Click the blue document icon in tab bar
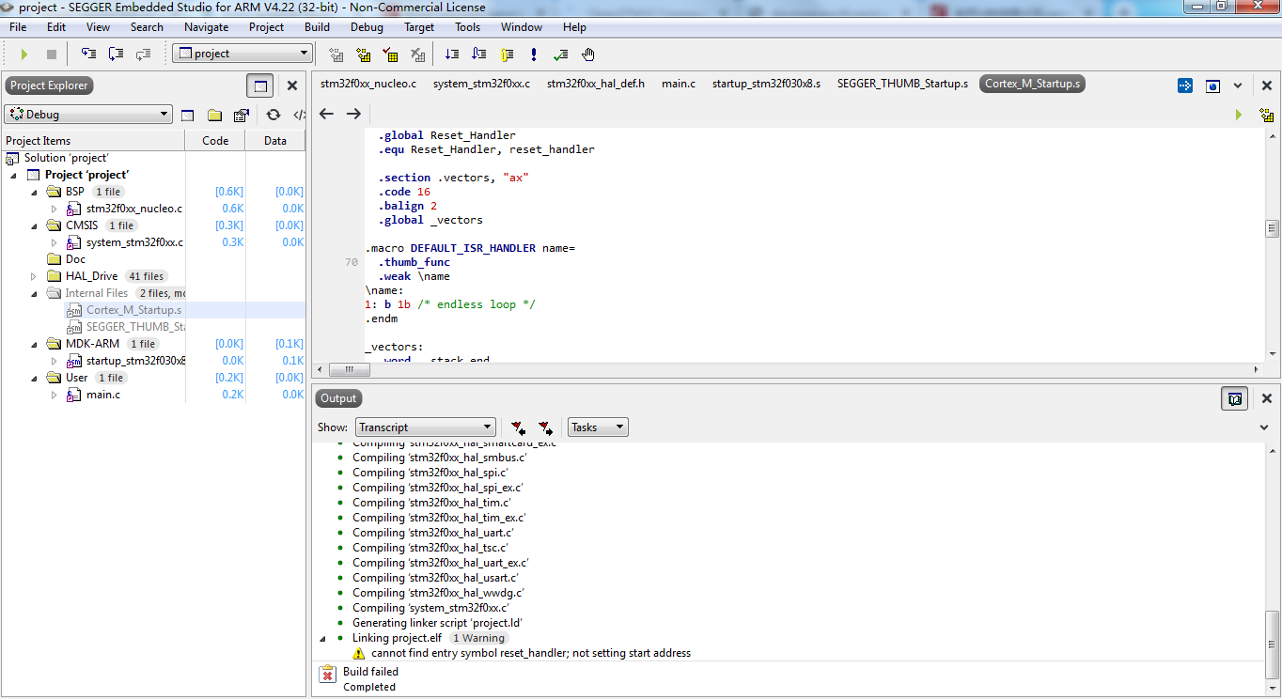 tap(1212, 85)
